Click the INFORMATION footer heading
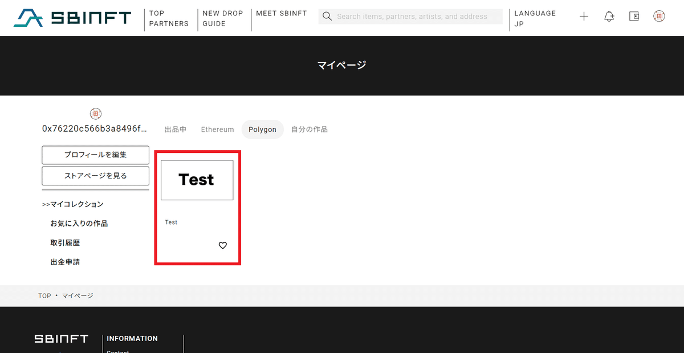The height and width of the screenshot is (353, 684). point(132,339)
